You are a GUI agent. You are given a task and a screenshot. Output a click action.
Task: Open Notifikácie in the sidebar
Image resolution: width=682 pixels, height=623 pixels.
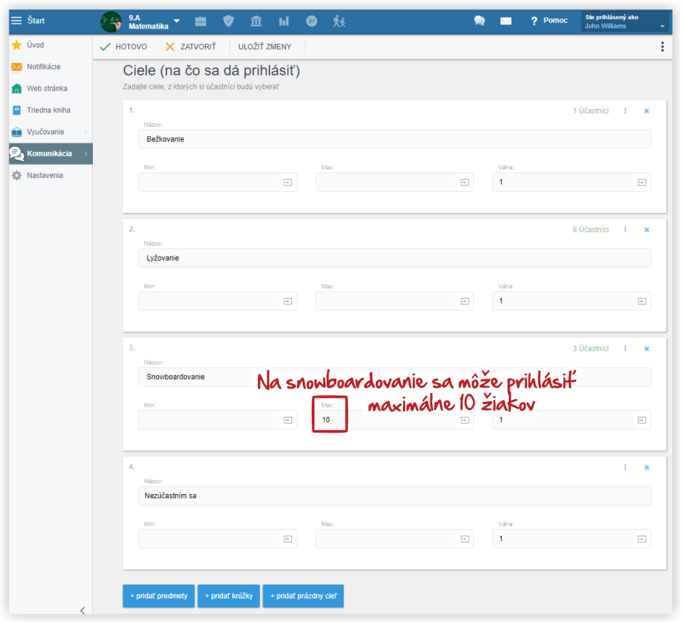(43, 67)
